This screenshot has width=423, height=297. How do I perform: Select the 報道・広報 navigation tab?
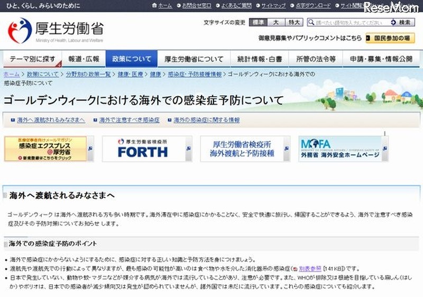[x=84, y=59]
